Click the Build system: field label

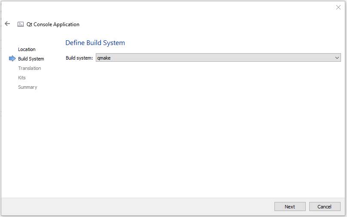79,58
